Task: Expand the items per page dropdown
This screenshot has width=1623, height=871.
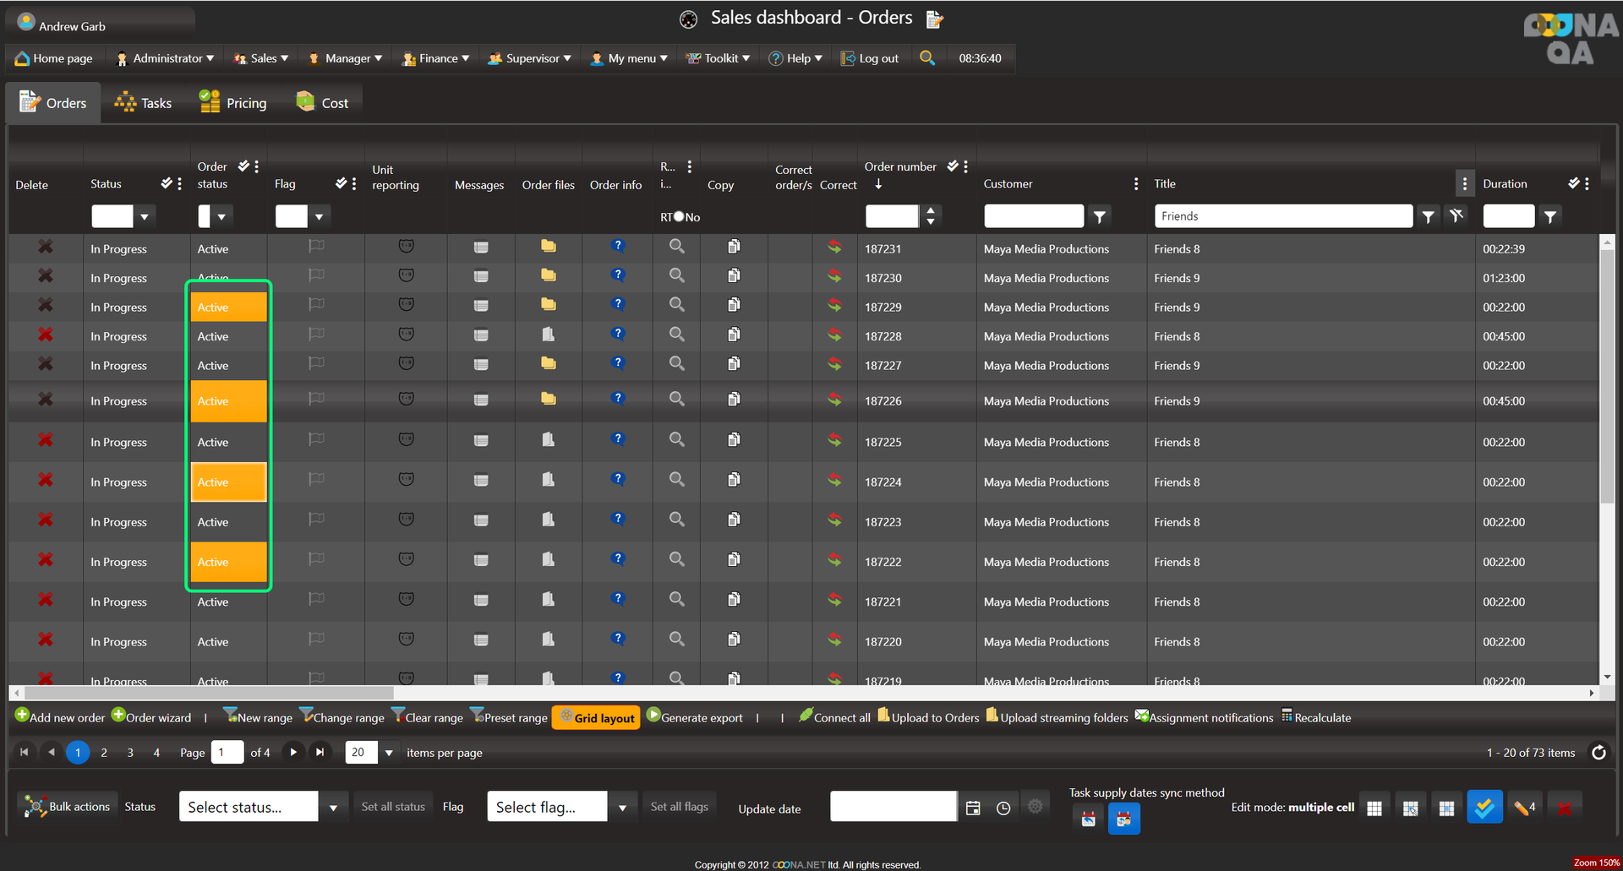Action: [389, 753]
